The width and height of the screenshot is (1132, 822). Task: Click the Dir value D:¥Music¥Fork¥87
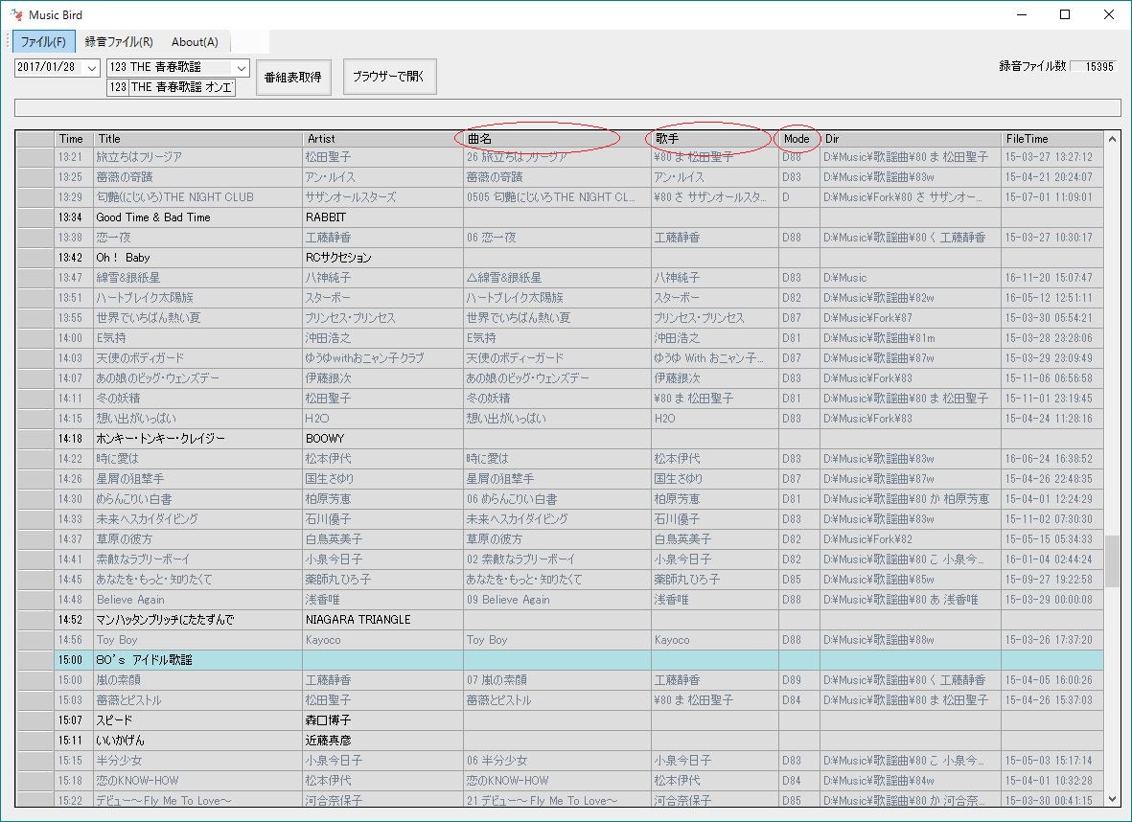point(867,317)
